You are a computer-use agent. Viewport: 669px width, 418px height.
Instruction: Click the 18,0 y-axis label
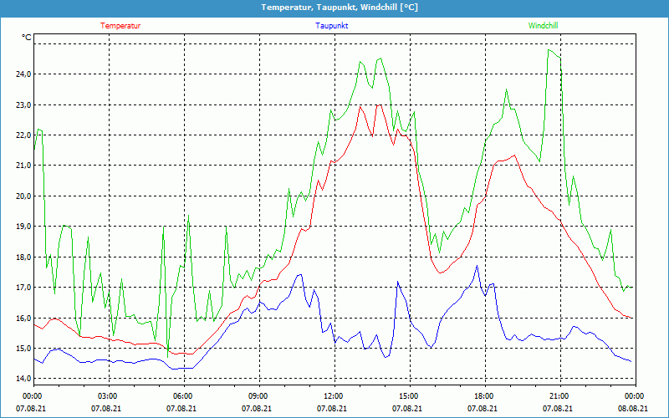click(x=24, y=257)
